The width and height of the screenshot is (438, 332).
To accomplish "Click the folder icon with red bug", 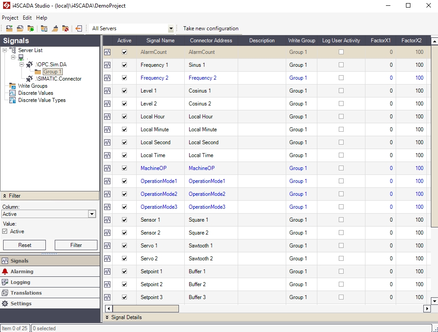I will (65, 28).
